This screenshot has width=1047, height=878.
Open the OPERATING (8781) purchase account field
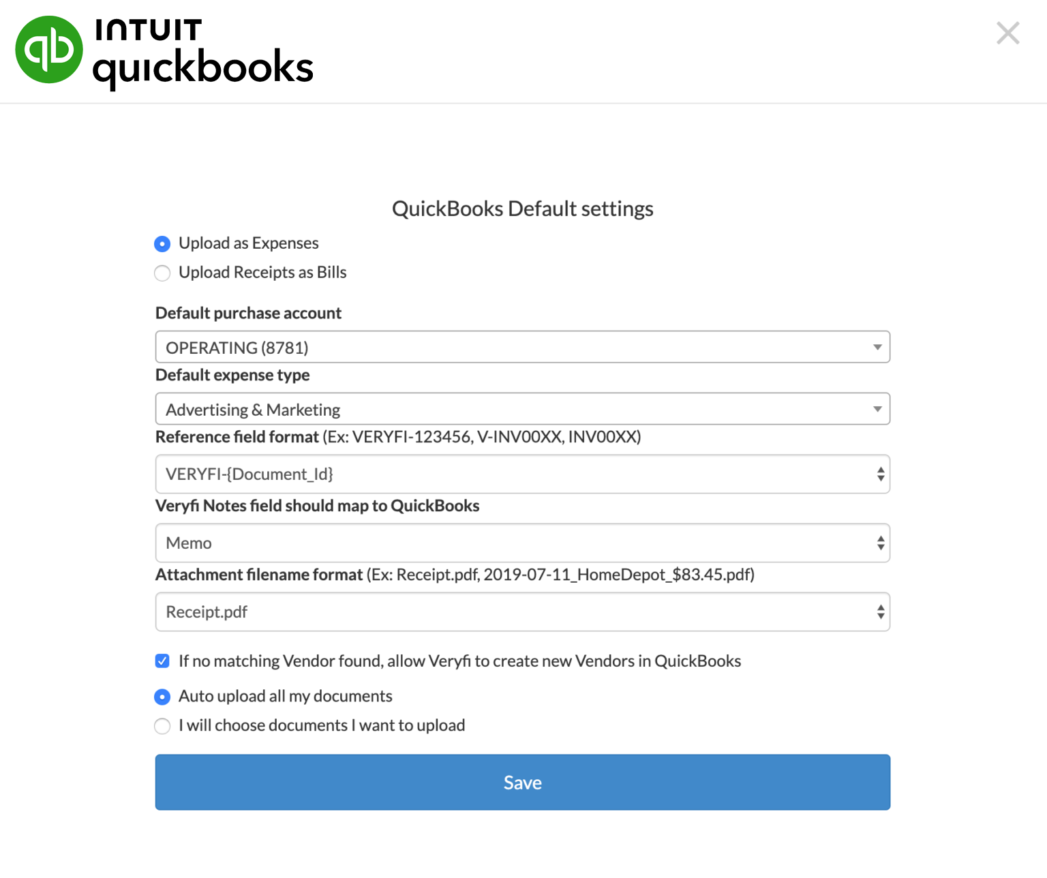tap(511, 347)
